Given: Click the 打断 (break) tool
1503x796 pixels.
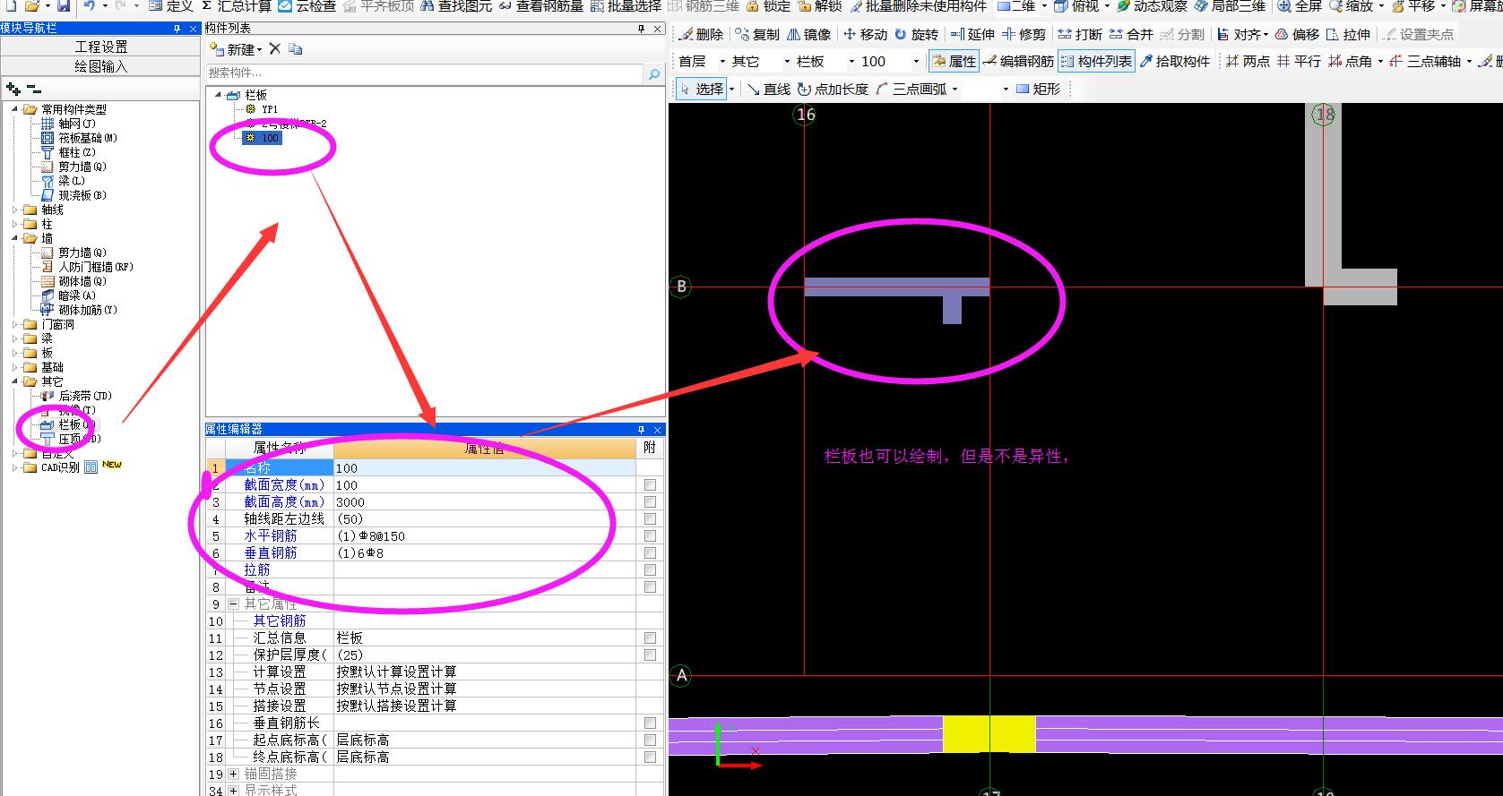Looking at the screenshot, I should point(1080,34).
